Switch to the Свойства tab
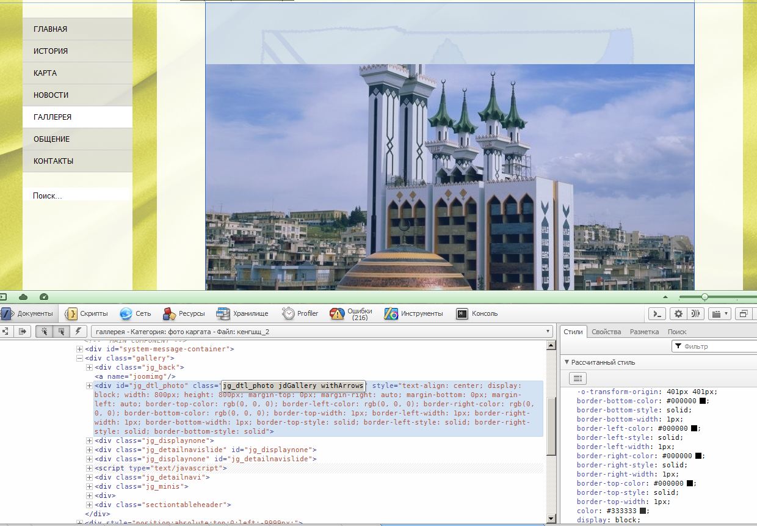This screenshot has width=757, height=526. (606, 332)
